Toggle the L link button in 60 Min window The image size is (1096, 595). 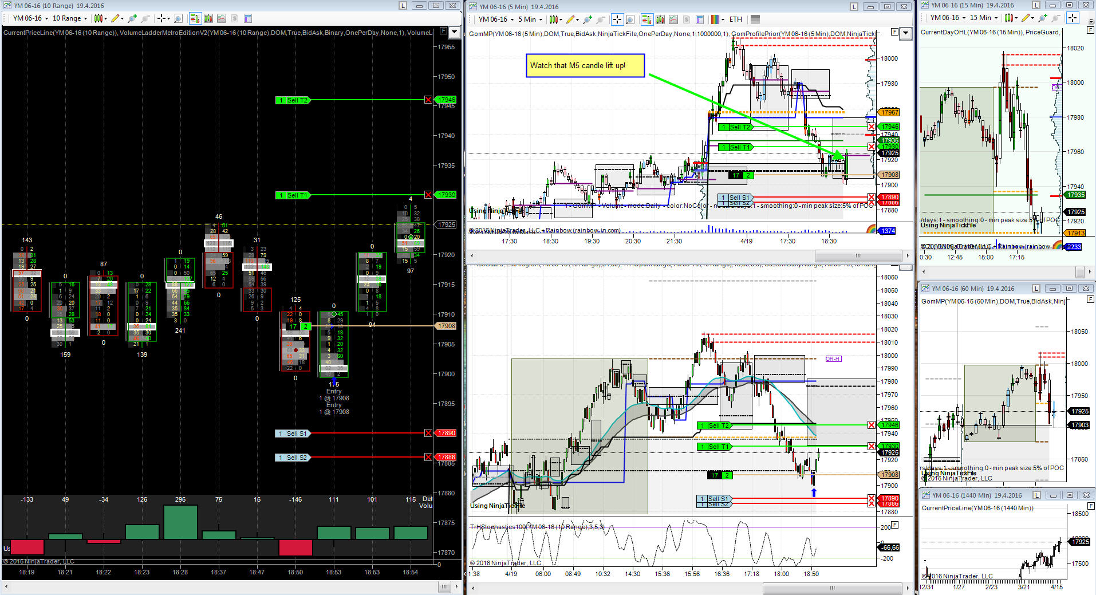click(x=1036, y=289)
